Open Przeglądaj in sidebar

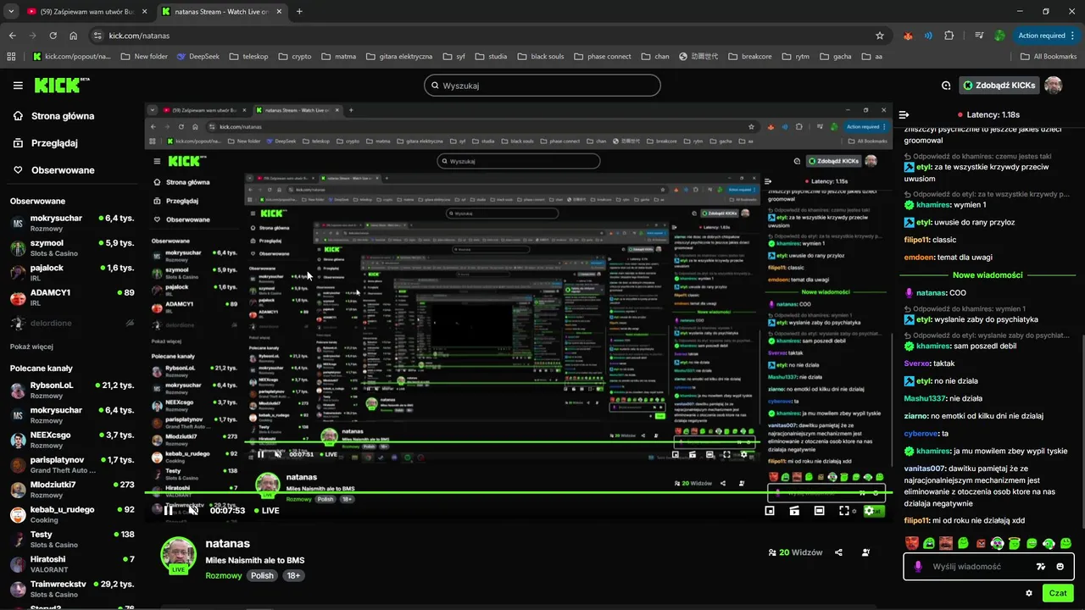tap(46, 143)
